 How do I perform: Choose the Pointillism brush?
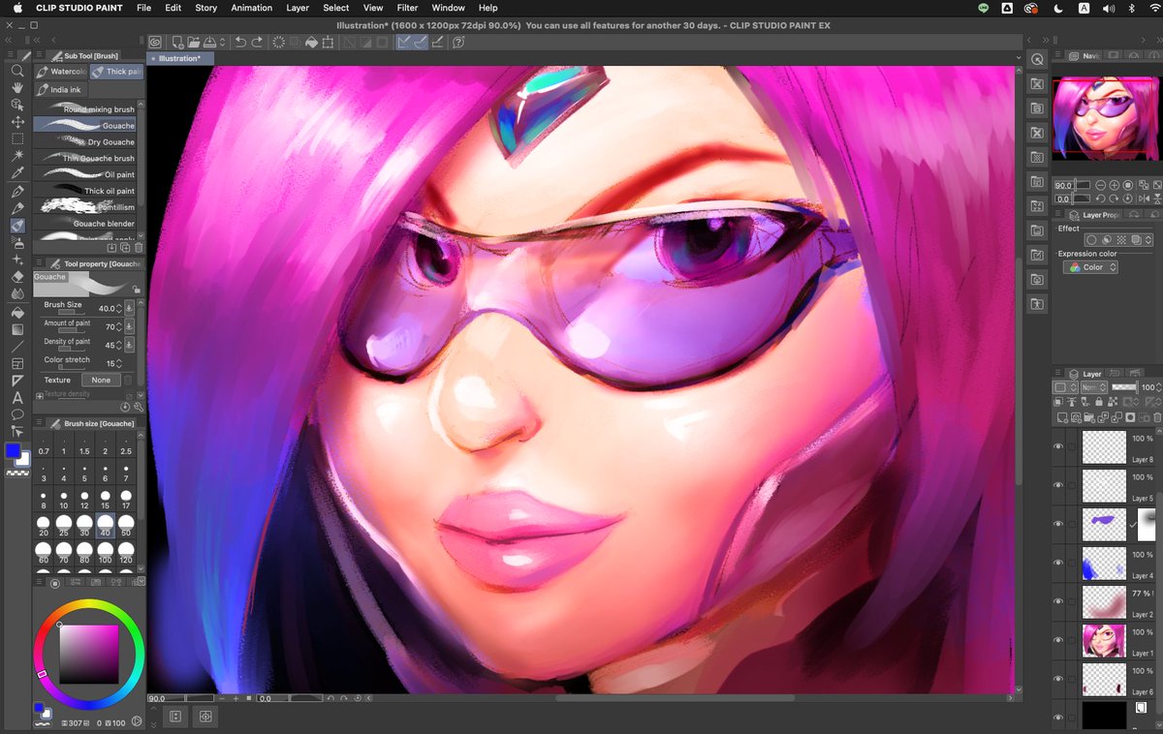point(85,207)
